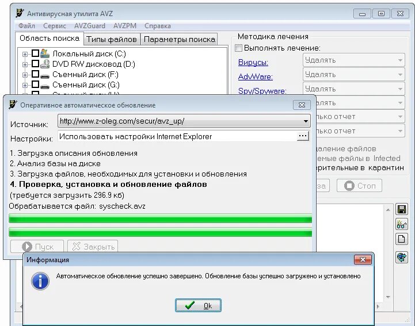The height and width of the screenshot is (326, 415).
Task: Click the update dialog title bar icon
Action: [13, 105]
